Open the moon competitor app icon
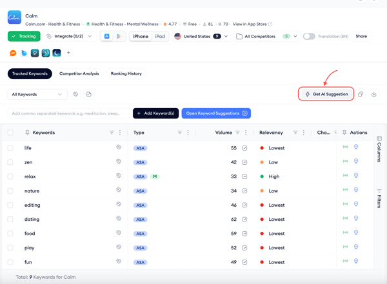This screenshot has width=387, height=284. tap(57, 53)
